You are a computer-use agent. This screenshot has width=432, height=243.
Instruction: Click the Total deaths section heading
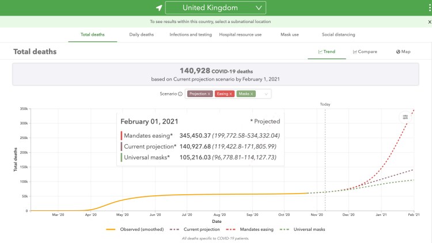[x=35, y=52]
